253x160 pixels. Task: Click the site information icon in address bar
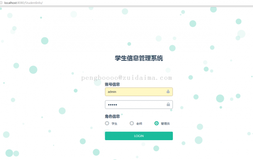click(x=1, y=3)
